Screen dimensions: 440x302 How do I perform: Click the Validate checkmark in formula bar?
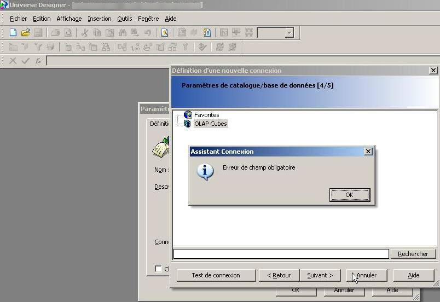coord(26,61)
